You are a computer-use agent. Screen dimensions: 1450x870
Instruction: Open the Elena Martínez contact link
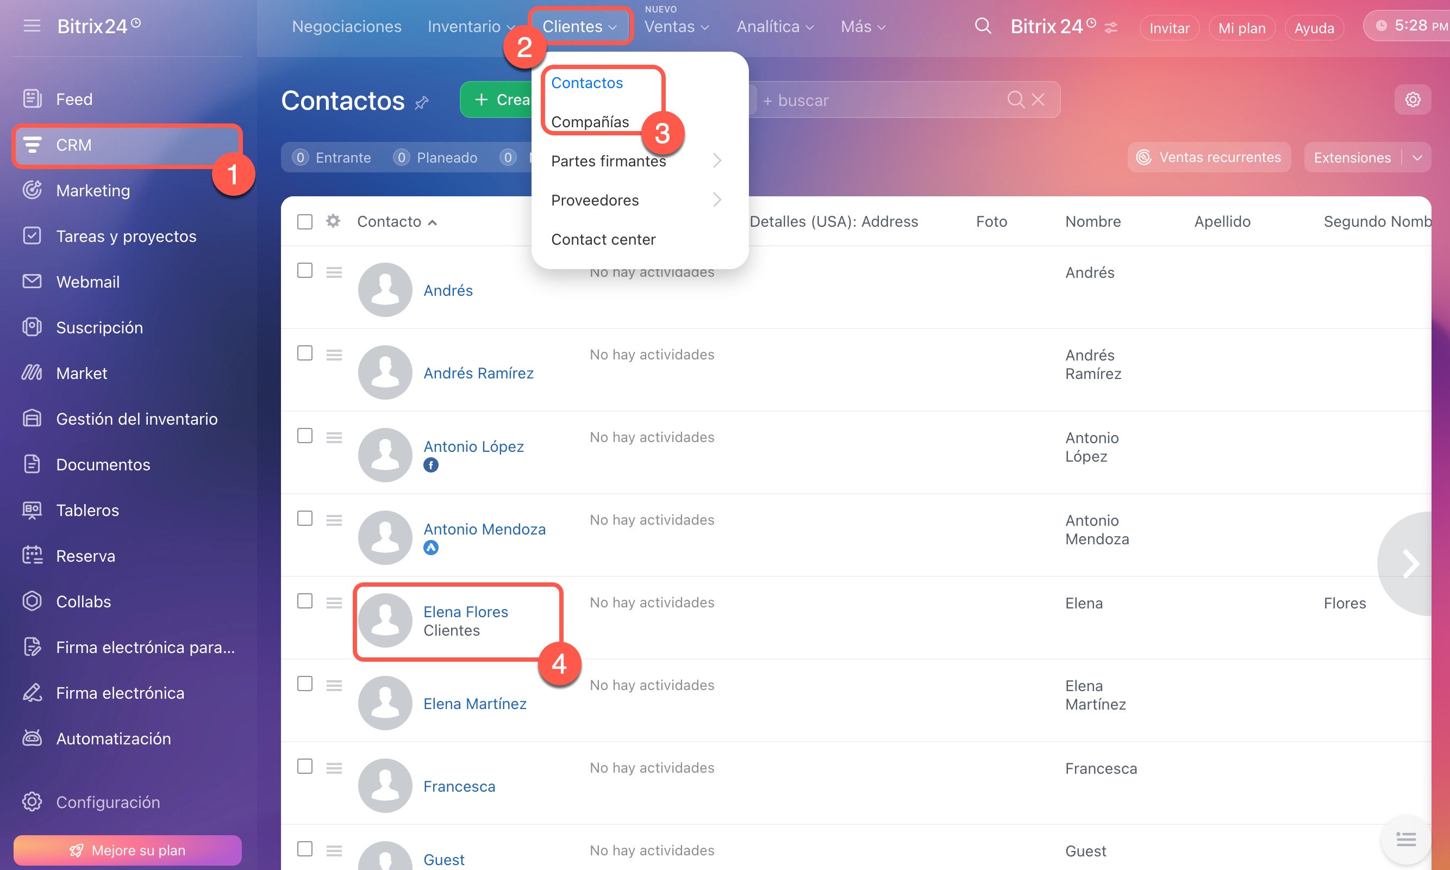pos(474,704)
